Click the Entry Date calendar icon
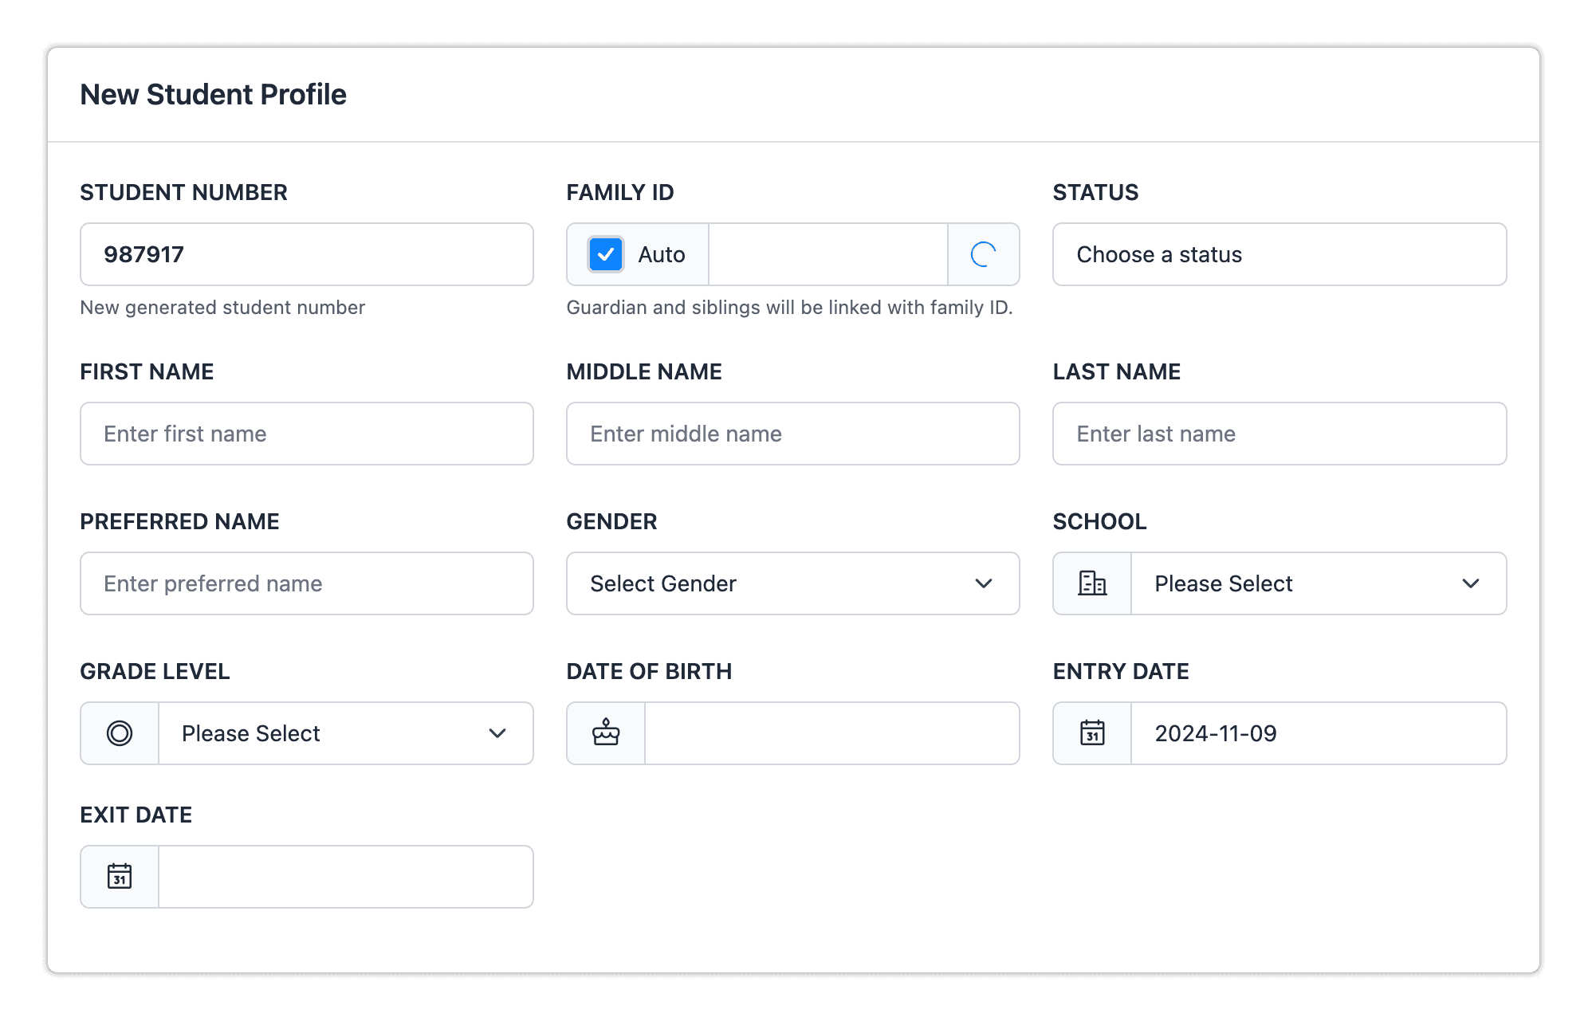 [x=1092, y=732]
